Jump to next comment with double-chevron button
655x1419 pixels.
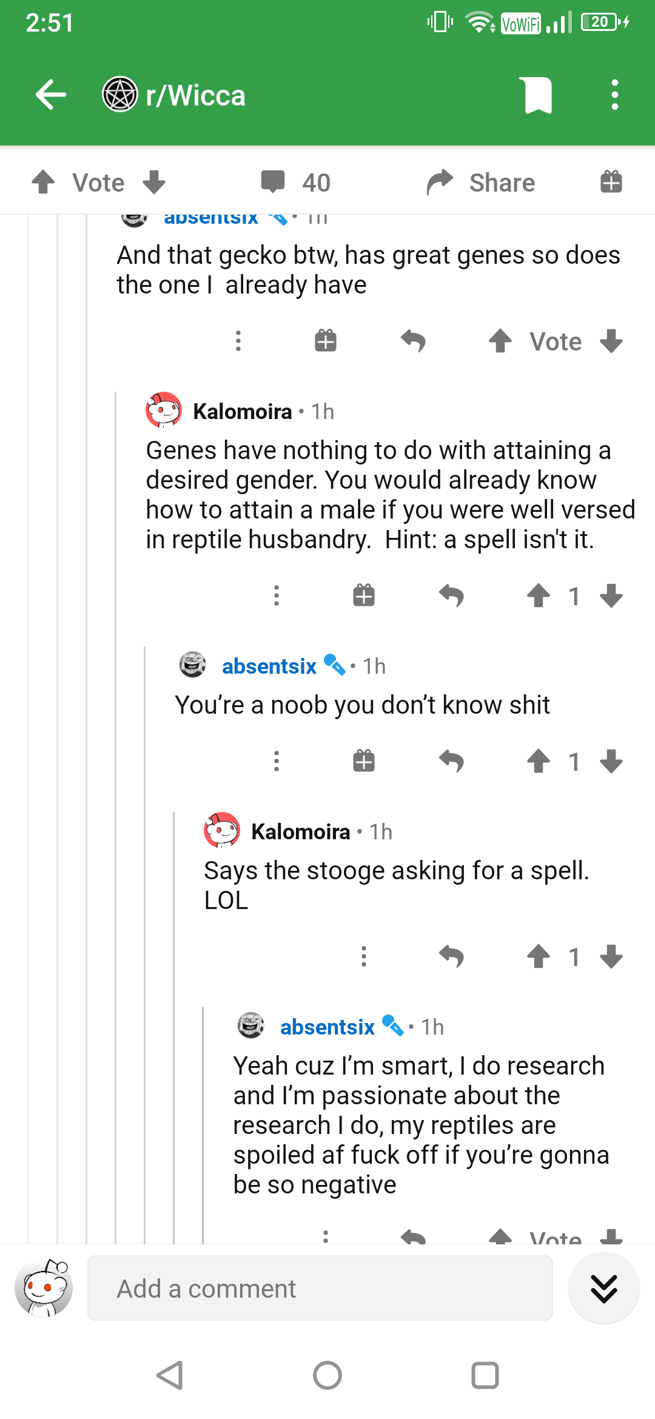(604, 1289)
